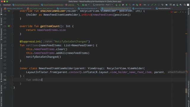Click the Git commit green checkmark icon

point(152,5)
